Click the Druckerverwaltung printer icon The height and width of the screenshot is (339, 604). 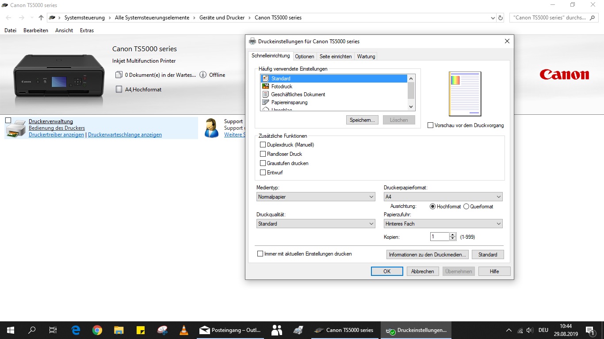pos(15,128)
